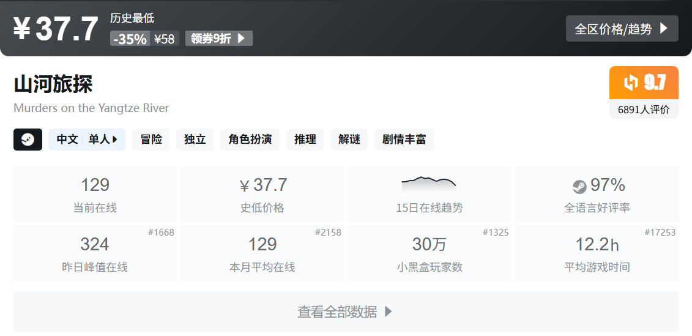This screenshot has width=692, height=336.
Task: Click the 史低价格 ¥37.7 stat card
Action: click(262, 194)
